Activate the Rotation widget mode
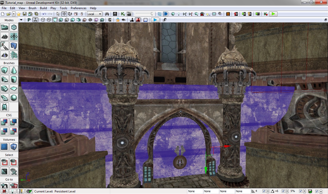Image resolution: width=328 pixels, height=194 pixels. [70, 14]
